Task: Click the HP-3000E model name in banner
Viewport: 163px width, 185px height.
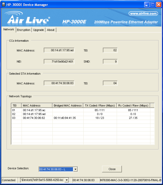Action: (x=74, y=22)
